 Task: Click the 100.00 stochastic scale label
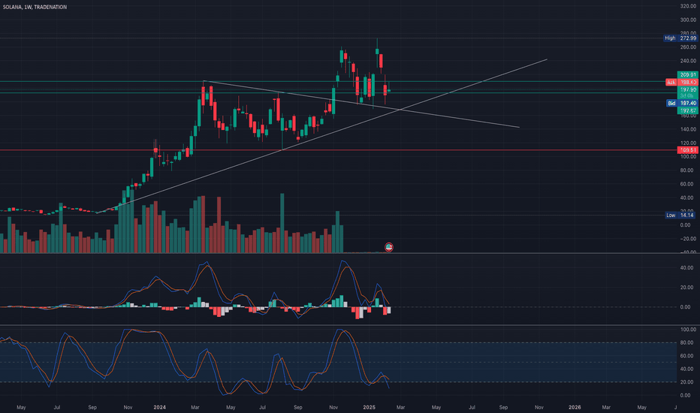(688, 330)
